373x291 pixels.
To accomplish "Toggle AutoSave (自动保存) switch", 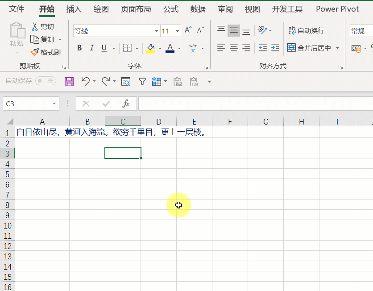I will click(x=46, y=81).
